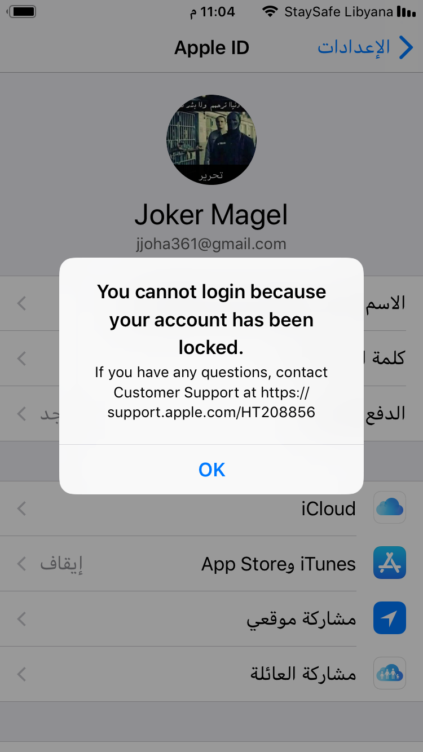
Task: Open the iTunes and App Store row
Action: pos(211,564)
